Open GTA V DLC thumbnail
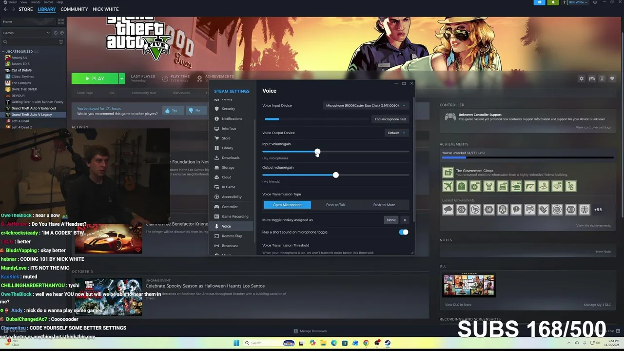The height and width of the screenshot is (351, 624). tap(469, 286)
